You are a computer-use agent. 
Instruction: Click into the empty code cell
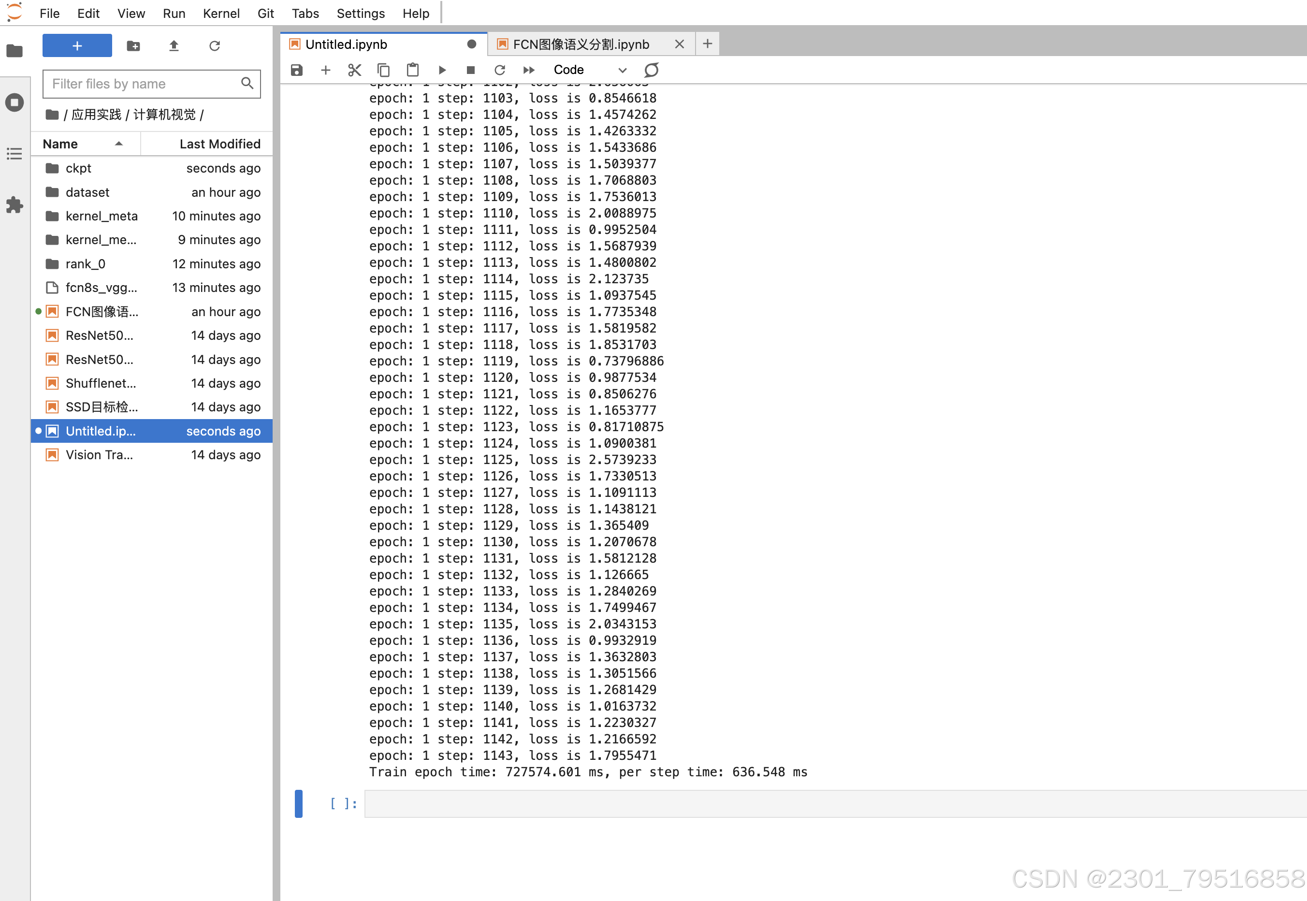click(x=835, y=803)
